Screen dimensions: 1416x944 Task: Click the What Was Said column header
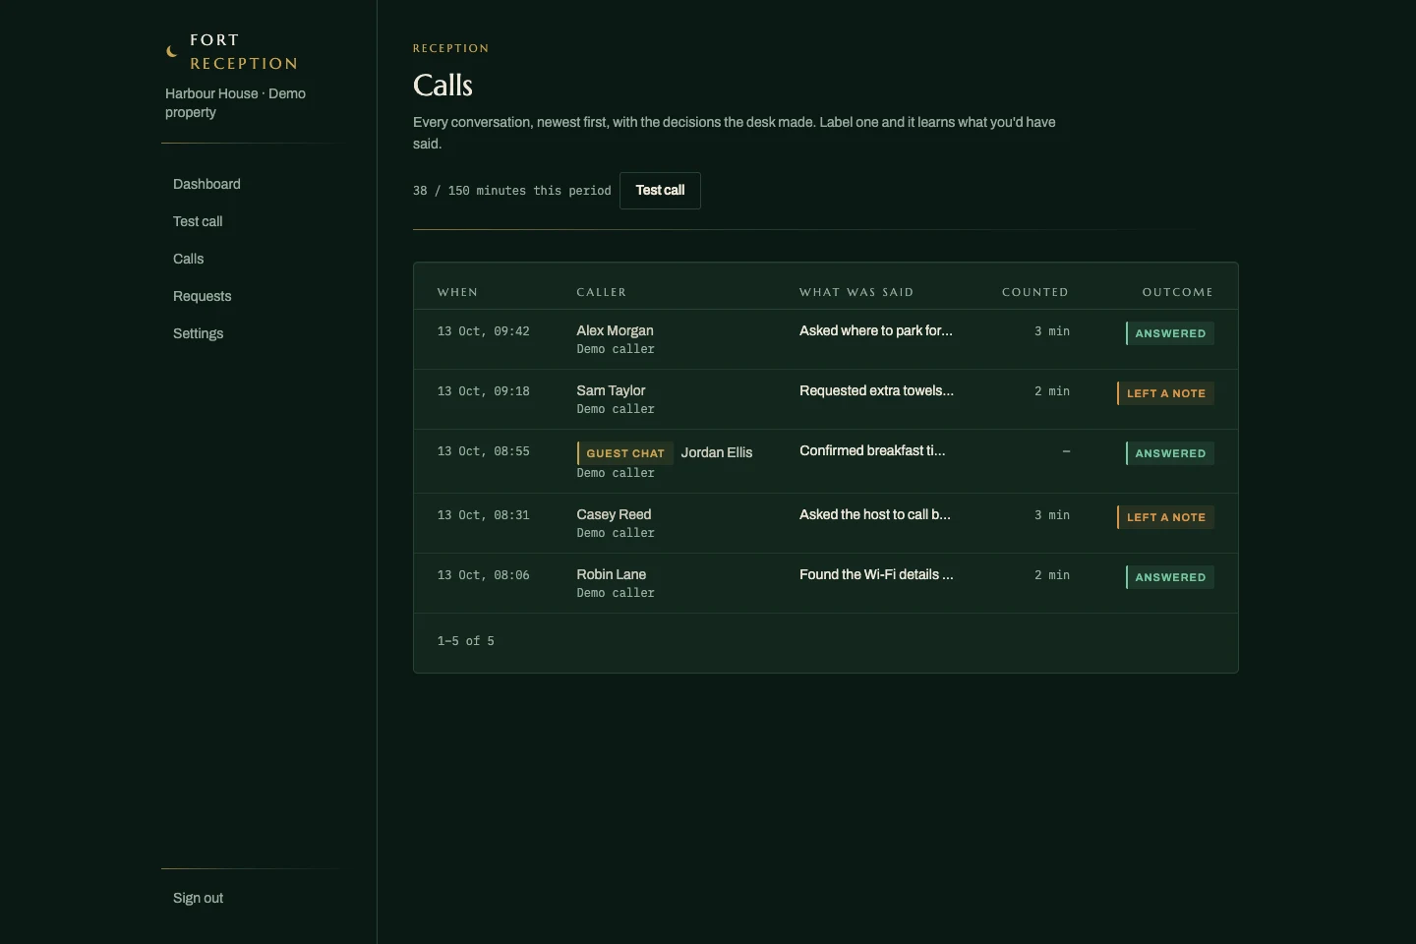tap(856, 292)
